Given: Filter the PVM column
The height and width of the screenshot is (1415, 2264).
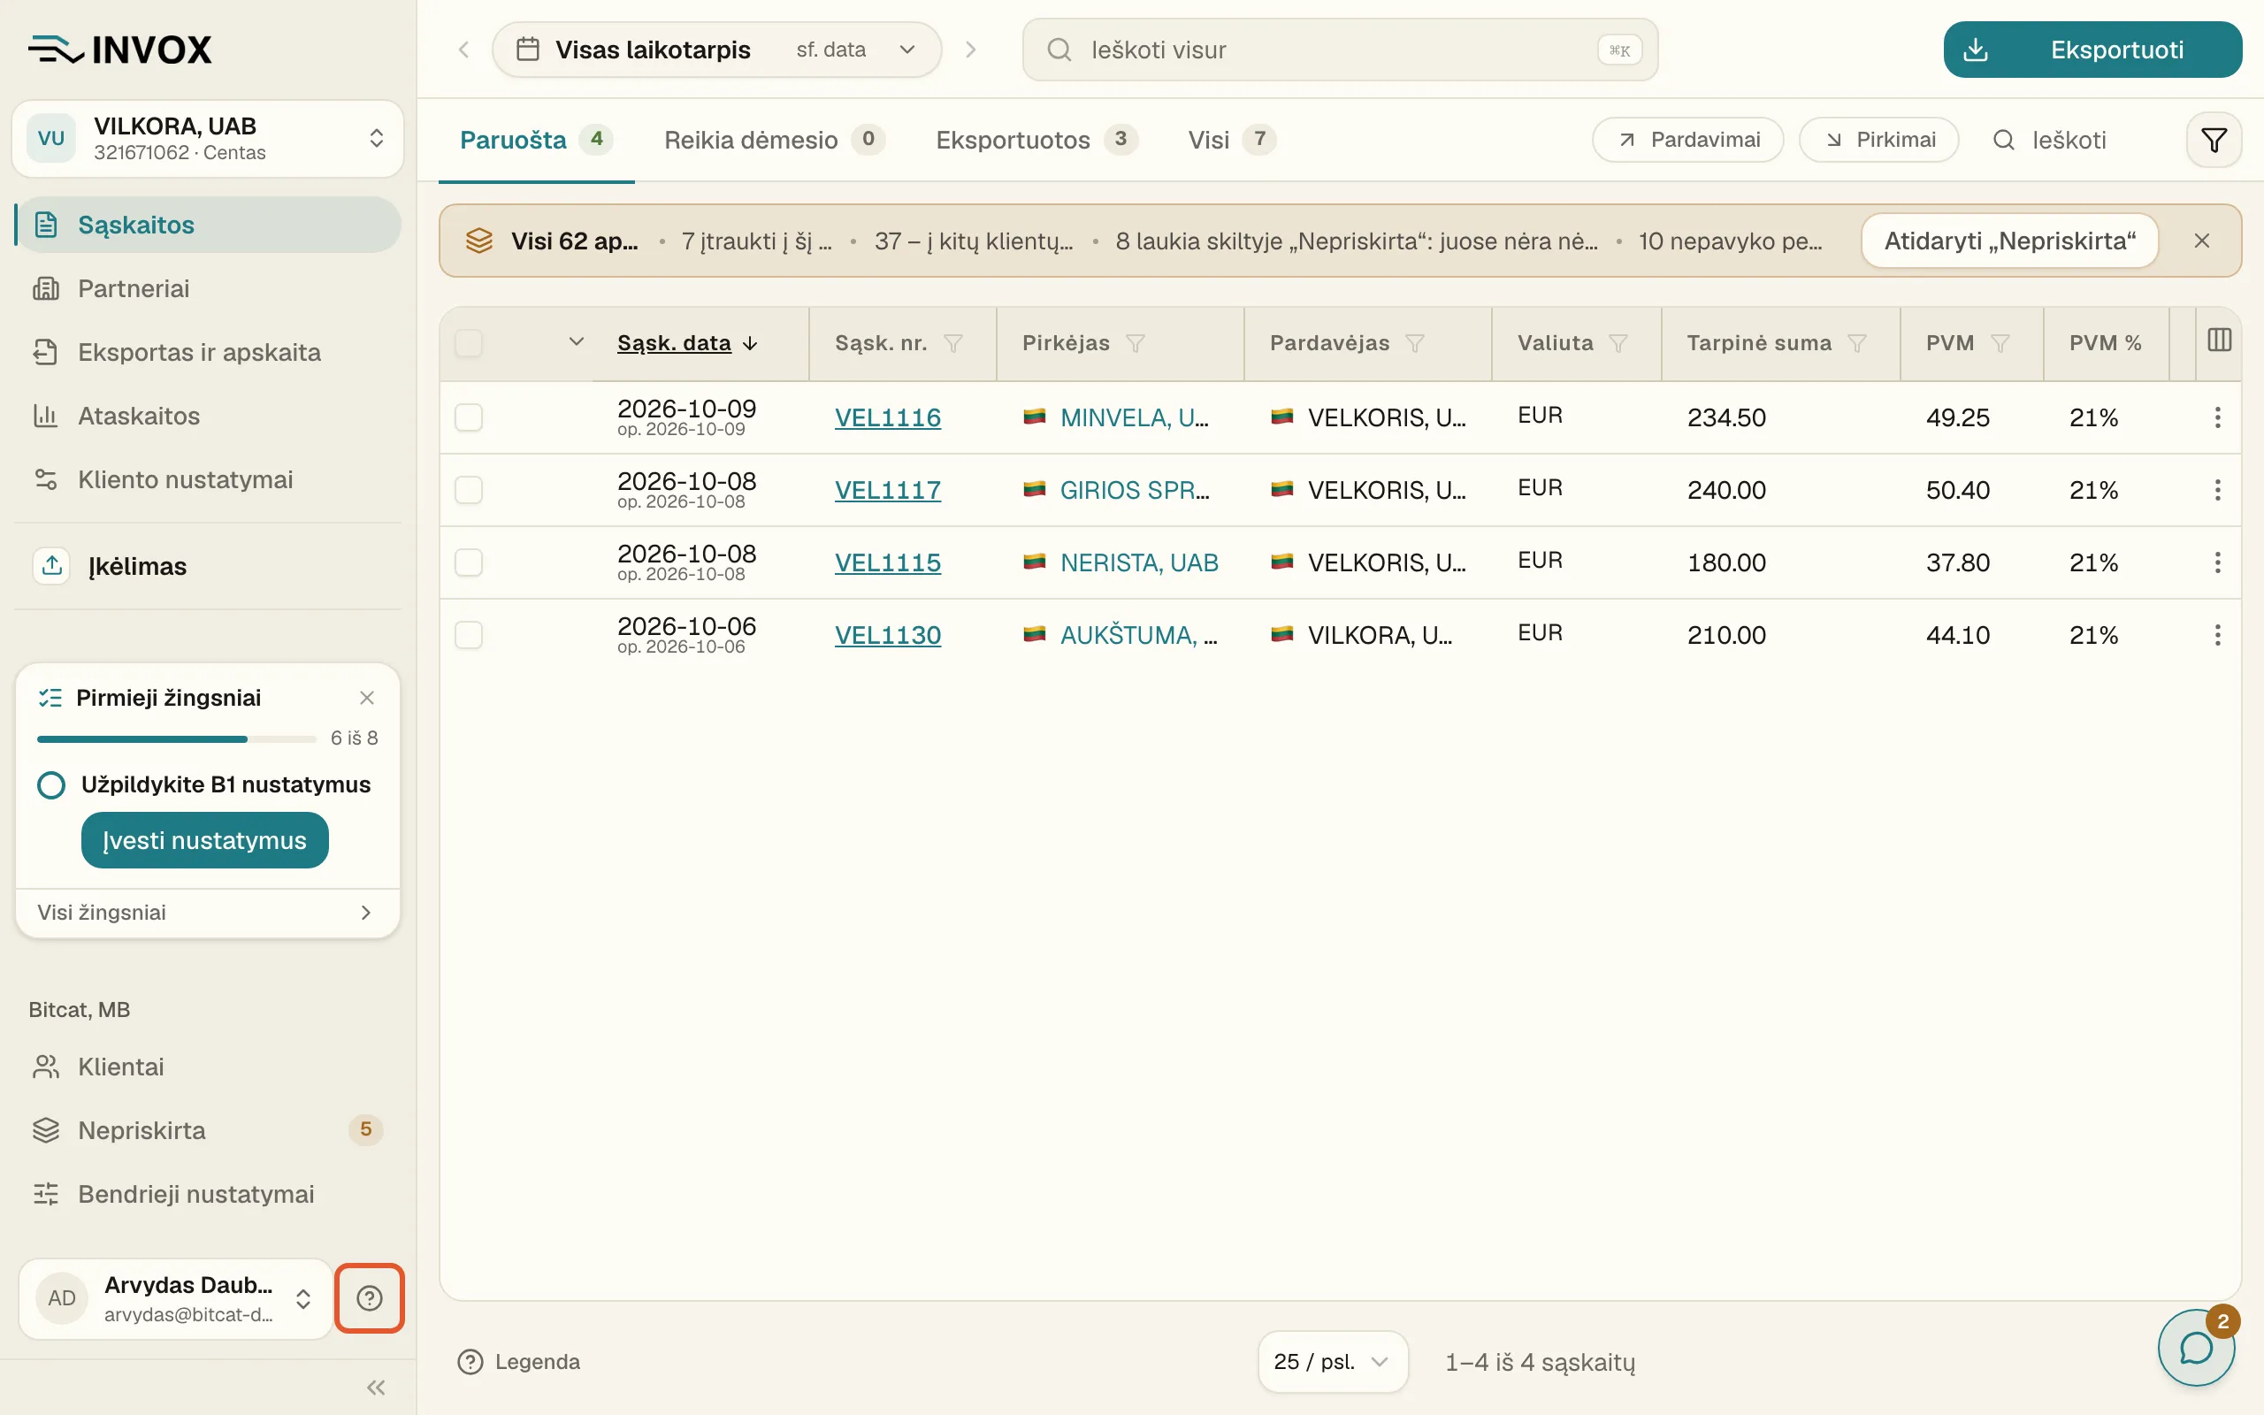Looking at the screenshot, I should click(x=2000, y=343).
